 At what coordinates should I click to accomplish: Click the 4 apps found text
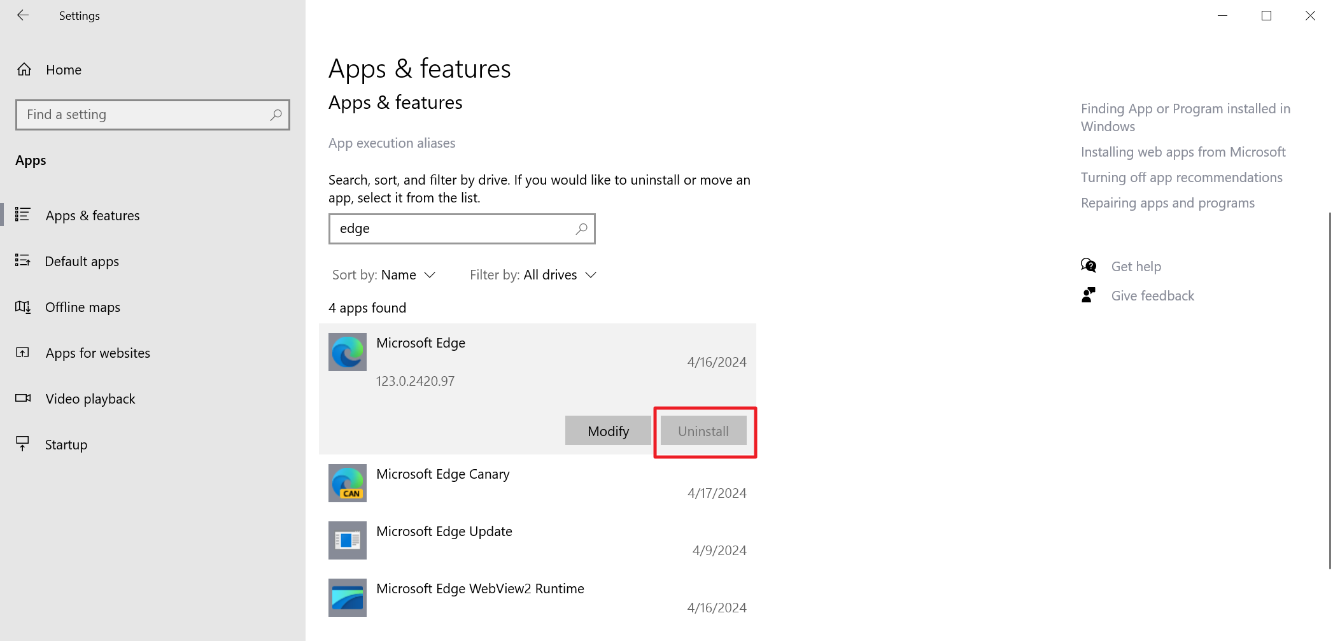pyautogui.click(x=367, y=308)
